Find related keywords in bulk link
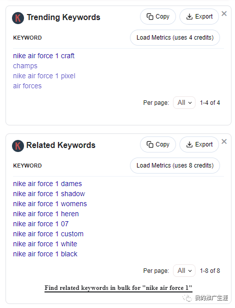 point(118,288)
